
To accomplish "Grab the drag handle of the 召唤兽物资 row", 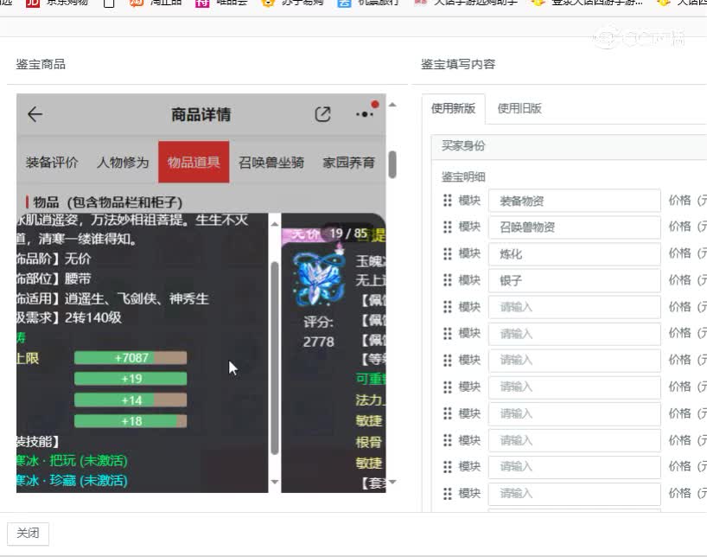I will coord(447,227).
